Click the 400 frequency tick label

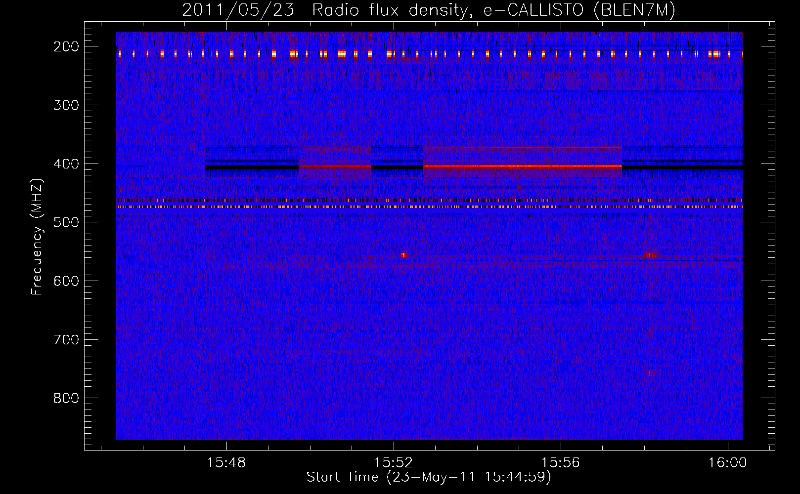(x=66, y=164)
